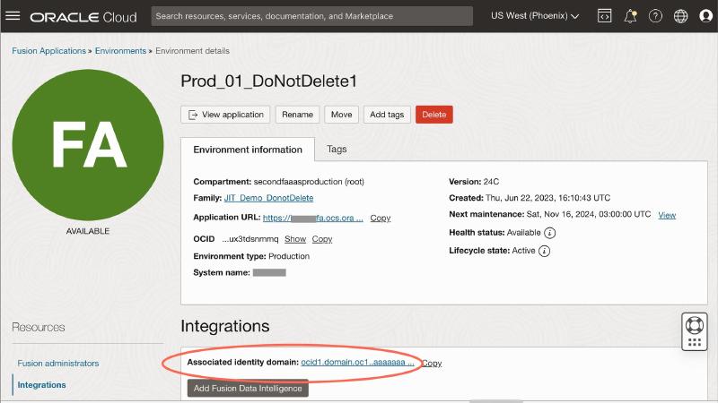
Task: Switch to the Tags tab
Action: [337, 150]
